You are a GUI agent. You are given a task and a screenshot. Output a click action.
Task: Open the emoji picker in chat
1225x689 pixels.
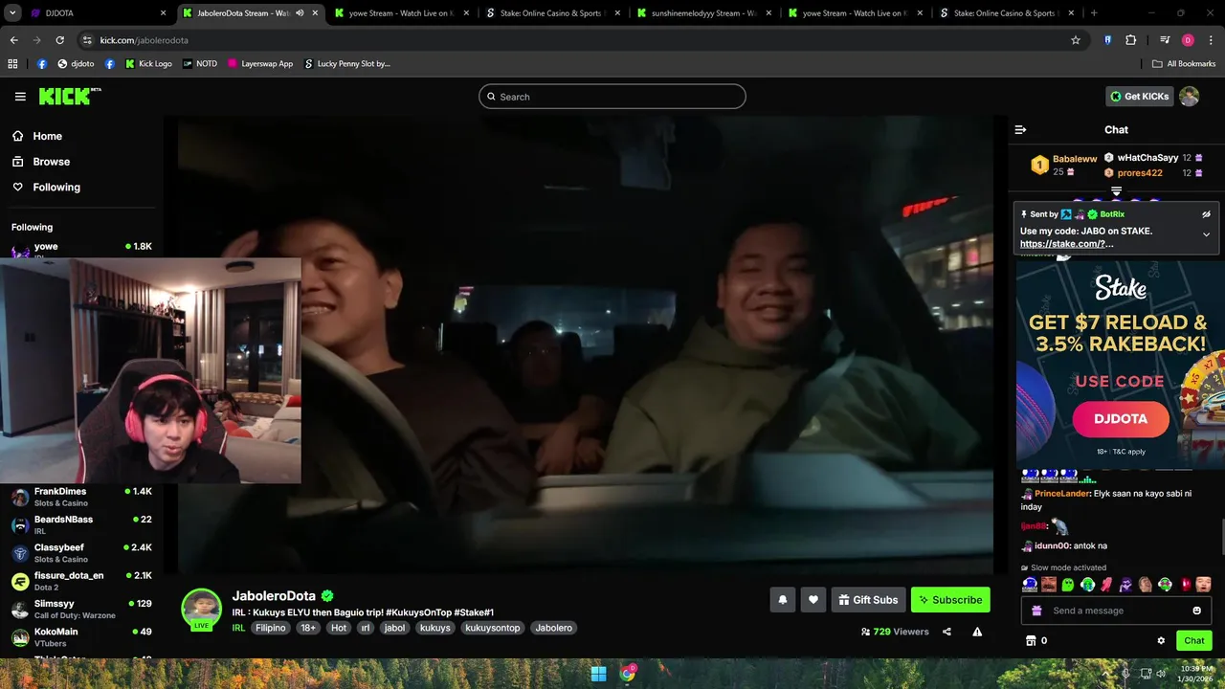[x=1196, y=611]
